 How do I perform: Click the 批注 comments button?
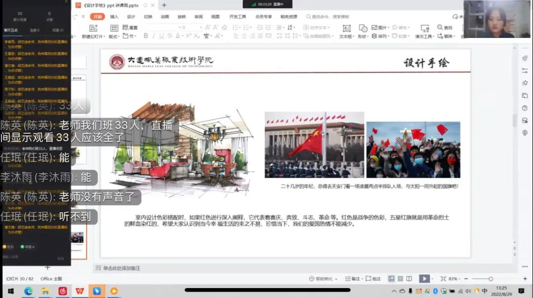coord(373,279)
